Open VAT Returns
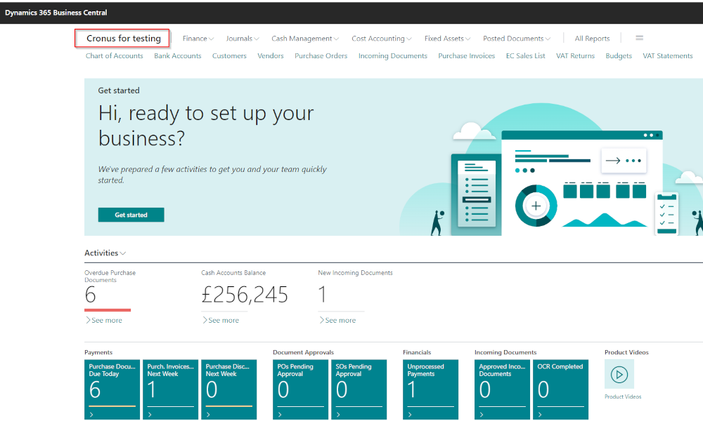The image size is (703, 421). click(575, 56)
